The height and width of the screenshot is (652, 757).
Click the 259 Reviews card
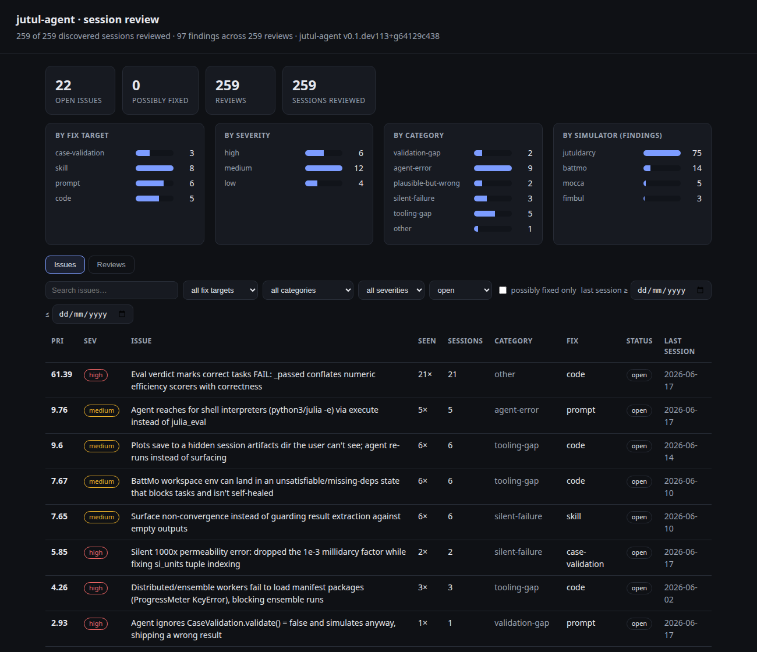[x=240, y=90]
